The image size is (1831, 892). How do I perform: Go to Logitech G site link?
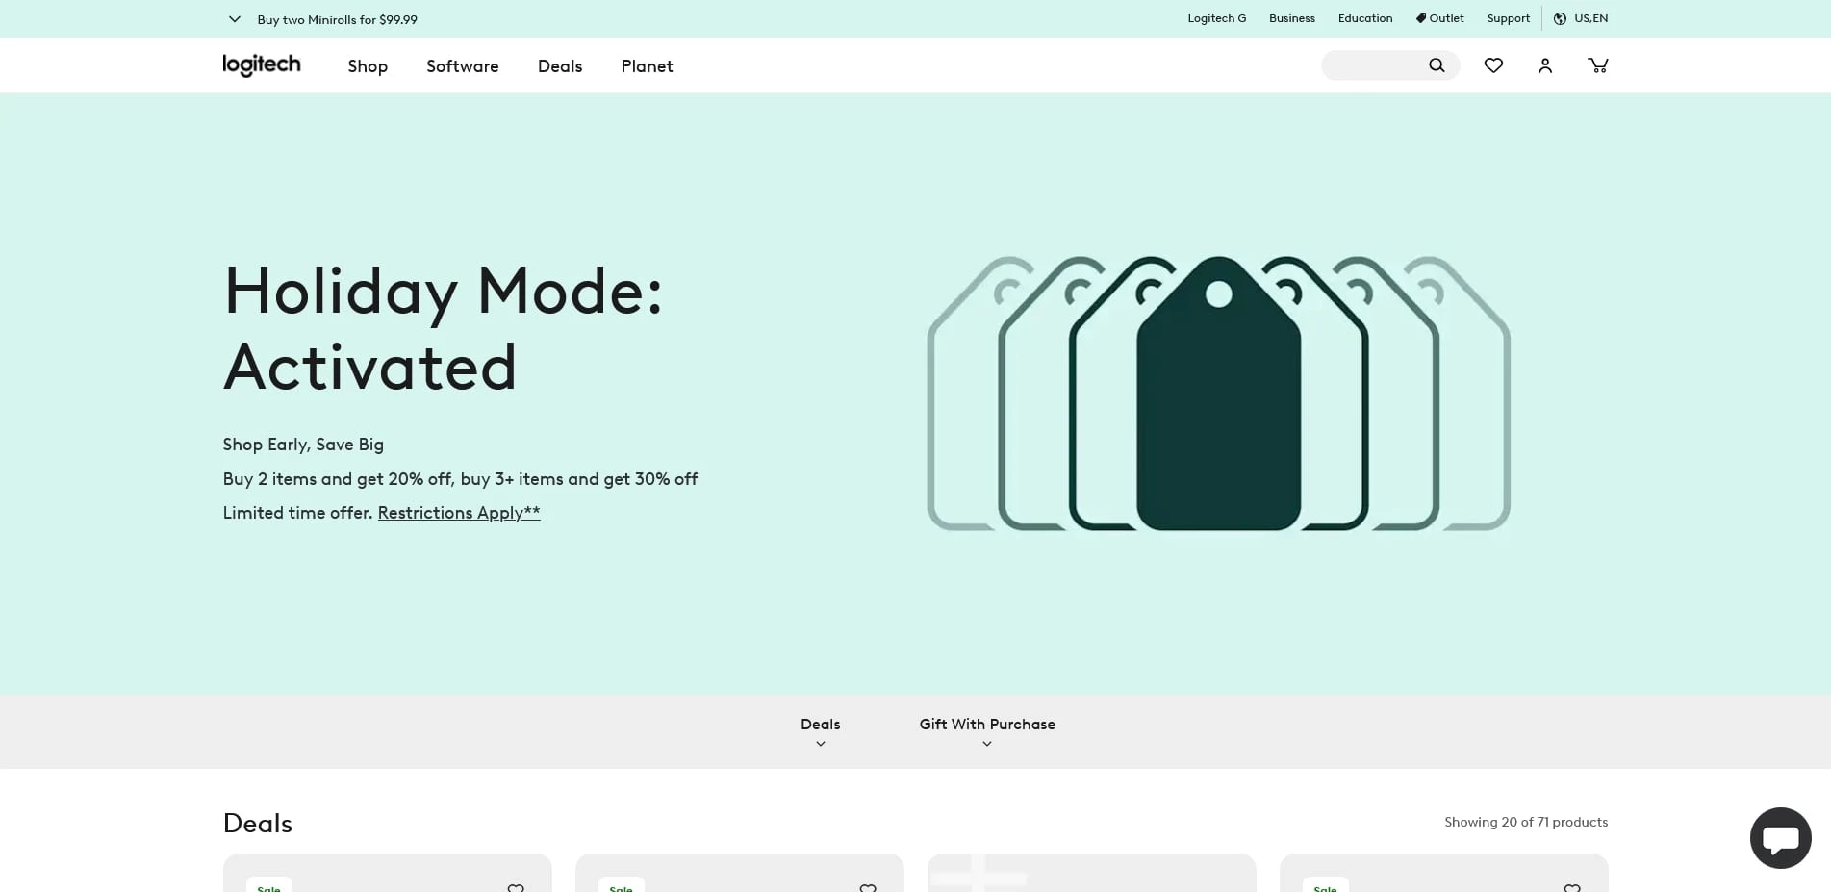(1216, 18)
